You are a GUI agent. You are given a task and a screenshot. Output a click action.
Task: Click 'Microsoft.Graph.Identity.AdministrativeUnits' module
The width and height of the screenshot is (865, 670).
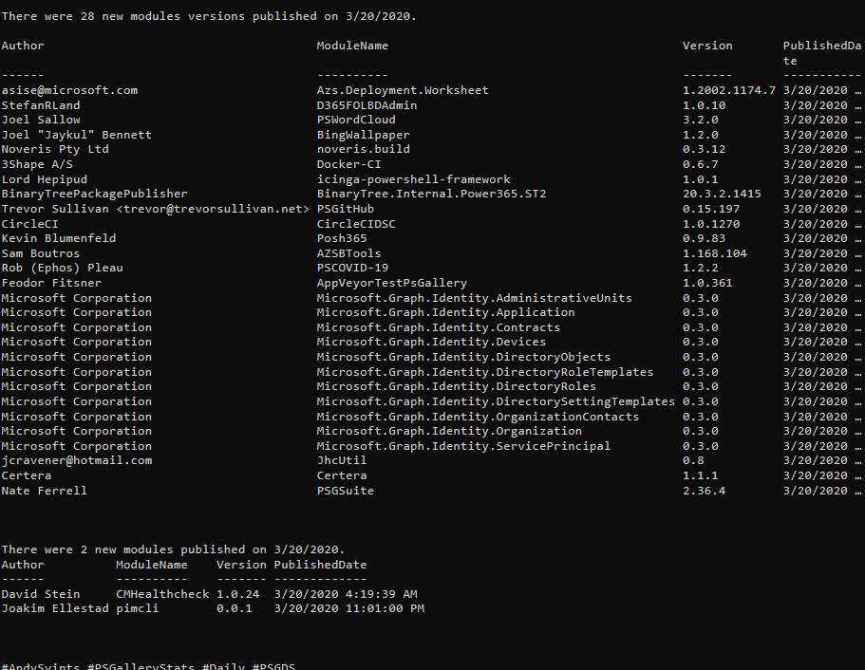coord(475,298)
